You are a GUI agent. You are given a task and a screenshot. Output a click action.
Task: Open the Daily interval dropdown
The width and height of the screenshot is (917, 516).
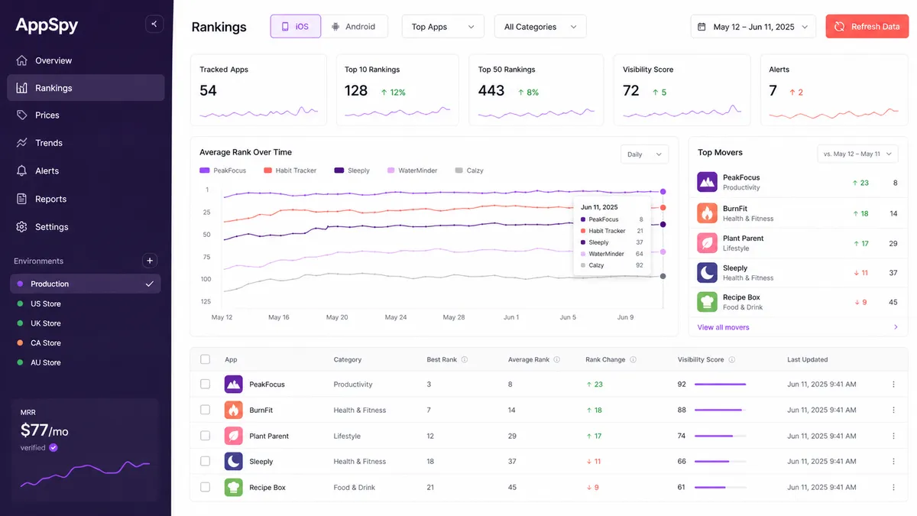[644, 154]
